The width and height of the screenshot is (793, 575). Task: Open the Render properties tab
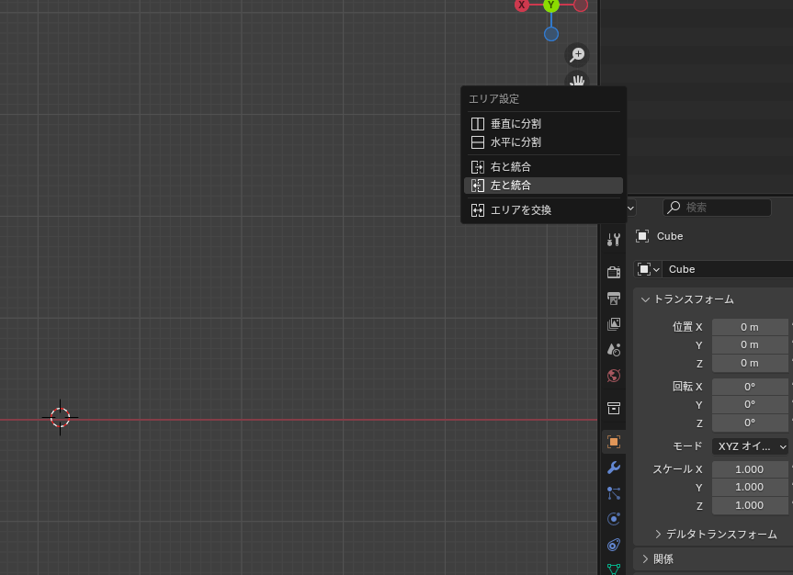614,272
